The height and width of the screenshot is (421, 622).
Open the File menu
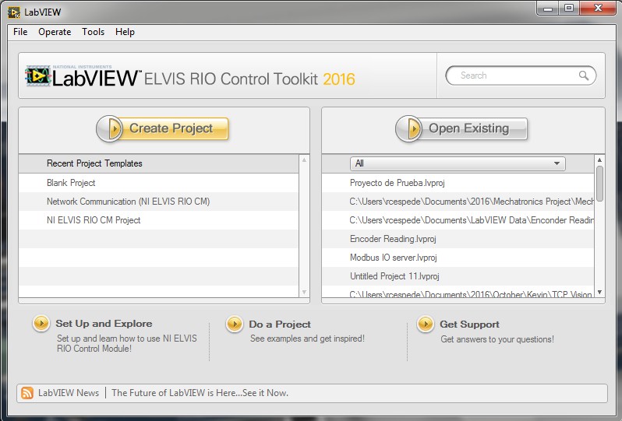click(x=20, y=32)
